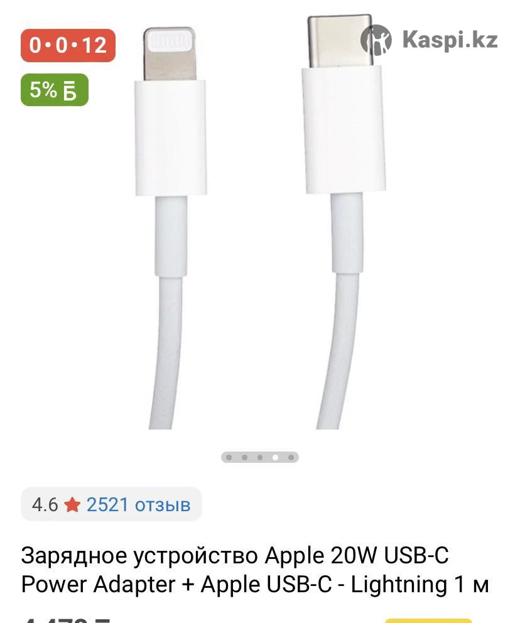Tap the red 0·0·12 installment badge
The image size is (520, 623).
click(x=68, y=45)
